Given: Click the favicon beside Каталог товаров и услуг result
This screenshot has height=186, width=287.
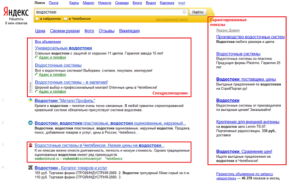Looking at the screenshot, I should 30,167.
